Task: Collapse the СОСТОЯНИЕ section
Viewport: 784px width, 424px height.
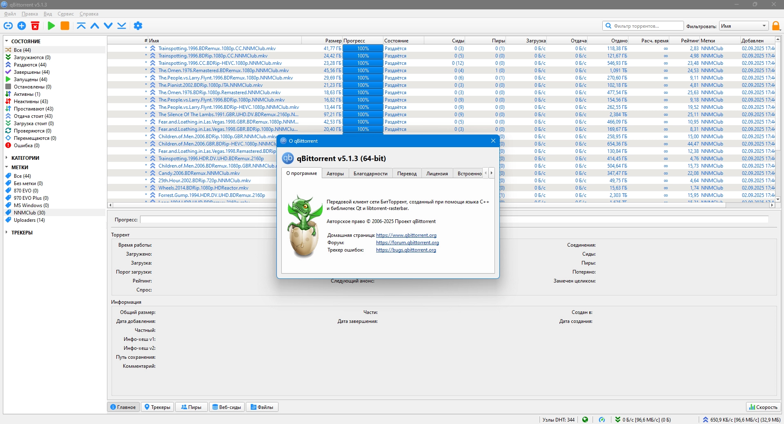Action: 7,41
